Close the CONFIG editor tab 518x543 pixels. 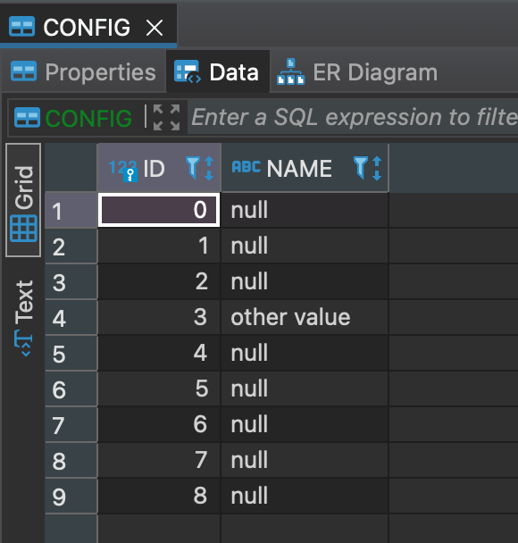[x=155, y=28]
